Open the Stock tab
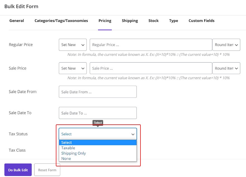The image size is (246, 177). (153, 21)
